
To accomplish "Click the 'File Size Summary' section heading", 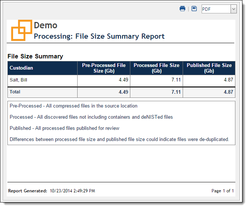I will point(35,56).
